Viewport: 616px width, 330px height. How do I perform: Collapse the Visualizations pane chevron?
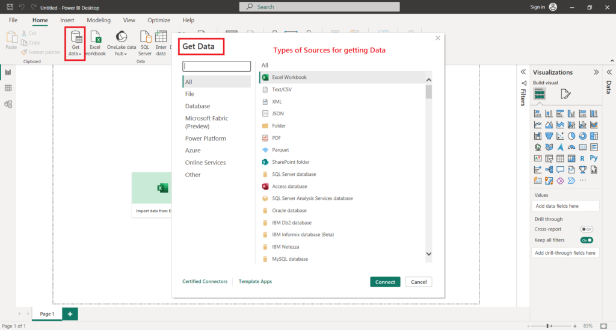596,72
